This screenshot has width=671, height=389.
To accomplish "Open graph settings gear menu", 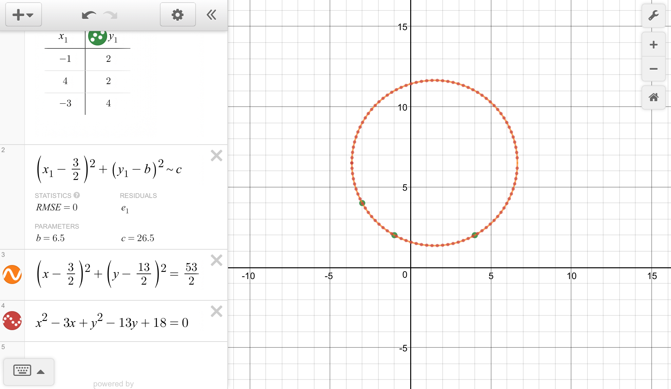I will pyautogui.click(x=178, y=15).
